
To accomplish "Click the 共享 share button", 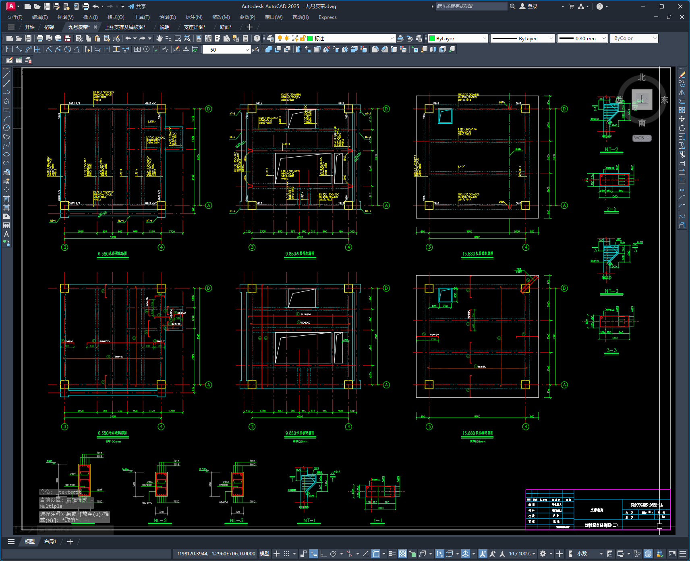I will (137, 6).
